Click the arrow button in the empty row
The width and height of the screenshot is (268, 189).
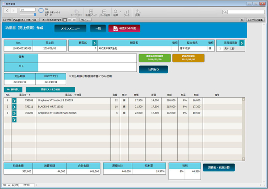point(14,120)
